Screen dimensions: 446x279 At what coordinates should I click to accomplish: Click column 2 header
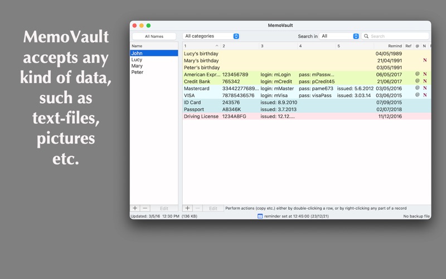[x=240, y=46]
